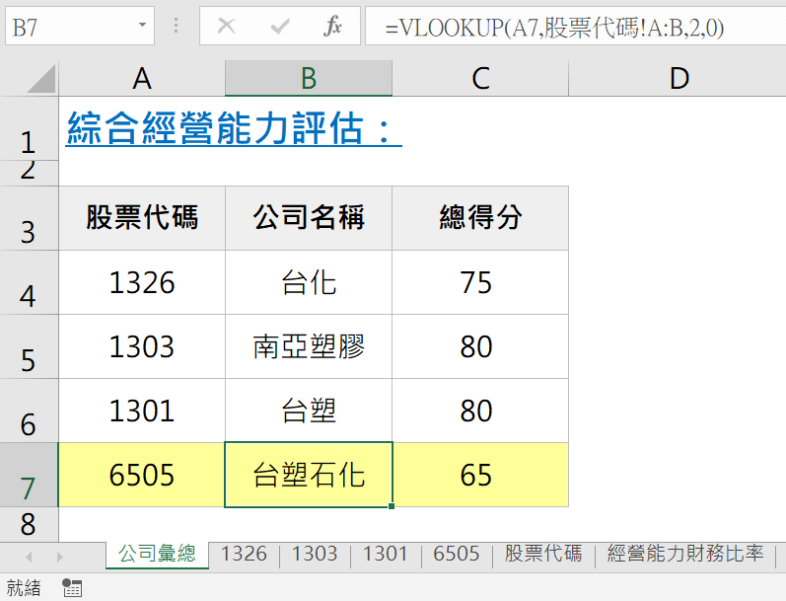Image resolution: width=786 pixels, height=601 pixels.
Task: Select row 4 header
Action: (29, 282)
